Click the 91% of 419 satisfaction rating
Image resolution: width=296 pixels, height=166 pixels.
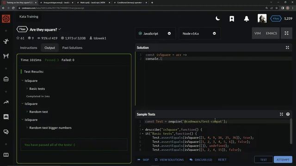[x=47, y=38]
